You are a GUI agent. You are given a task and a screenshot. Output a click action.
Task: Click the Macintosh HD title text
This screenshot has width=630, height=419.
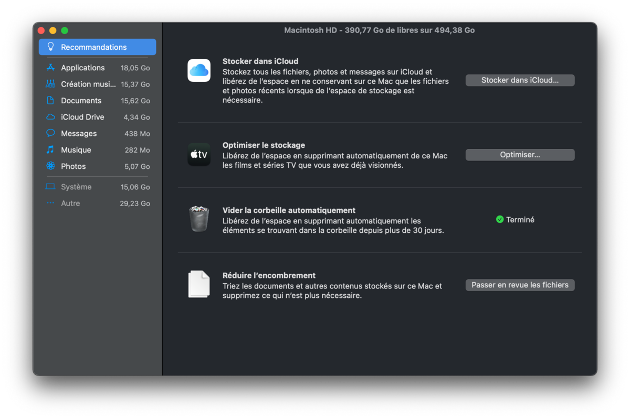coord(380,30)
